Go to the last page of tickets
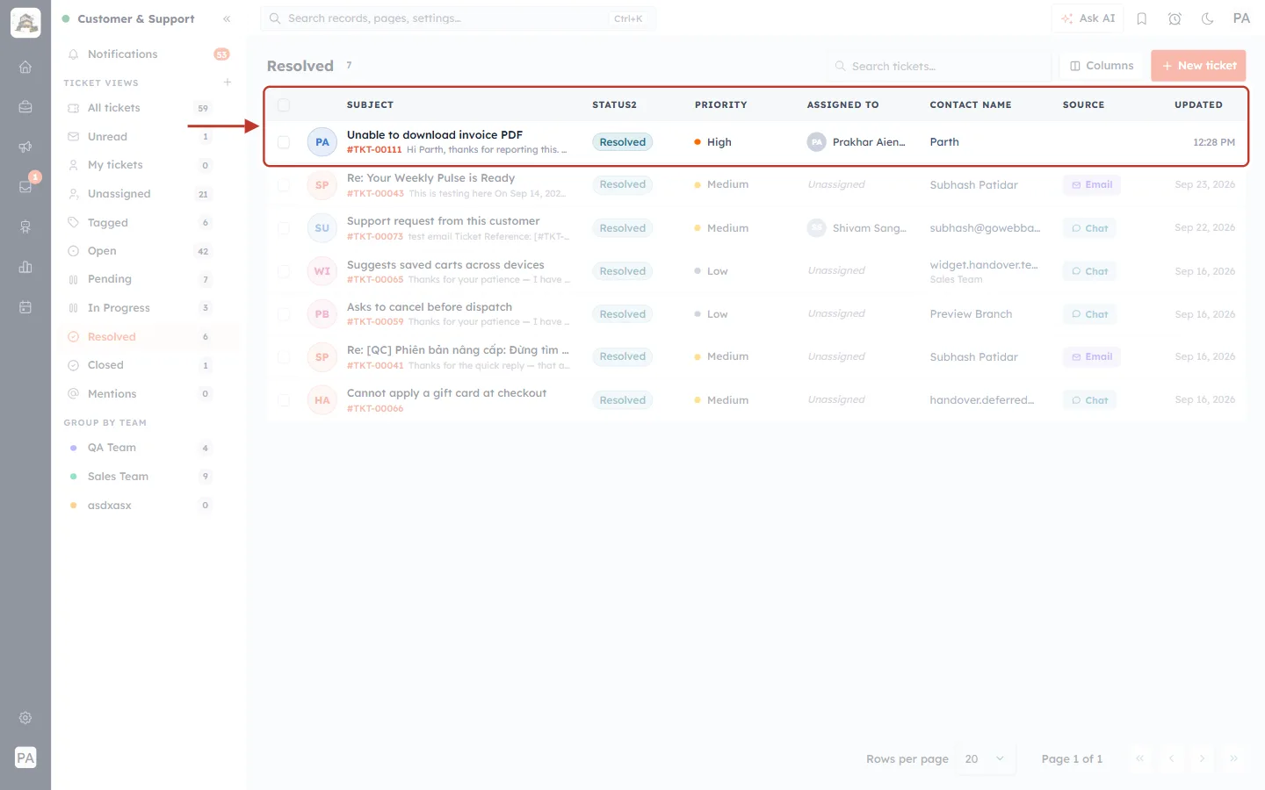The height and width of the screenshot is (790, 1265). 1233,758
